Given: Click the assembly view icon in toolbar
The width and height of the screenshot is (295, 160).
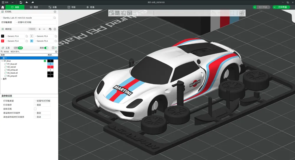Looking at the screenshot, I should pyautogui.click(x=242, y=13).
